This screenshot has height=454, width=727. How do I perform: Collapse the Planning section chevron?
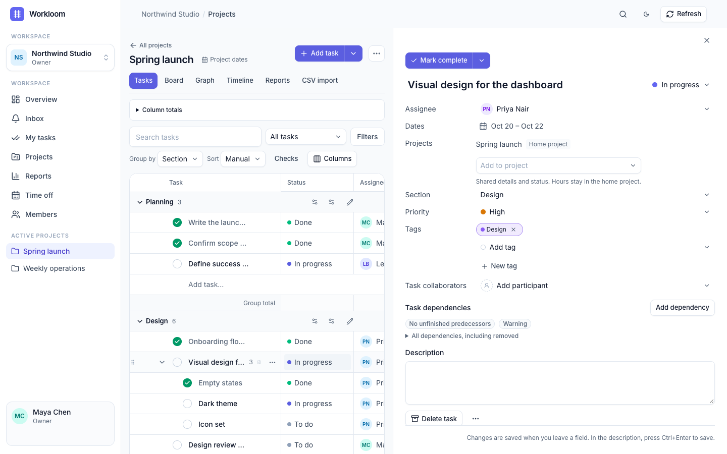(140, 202)
